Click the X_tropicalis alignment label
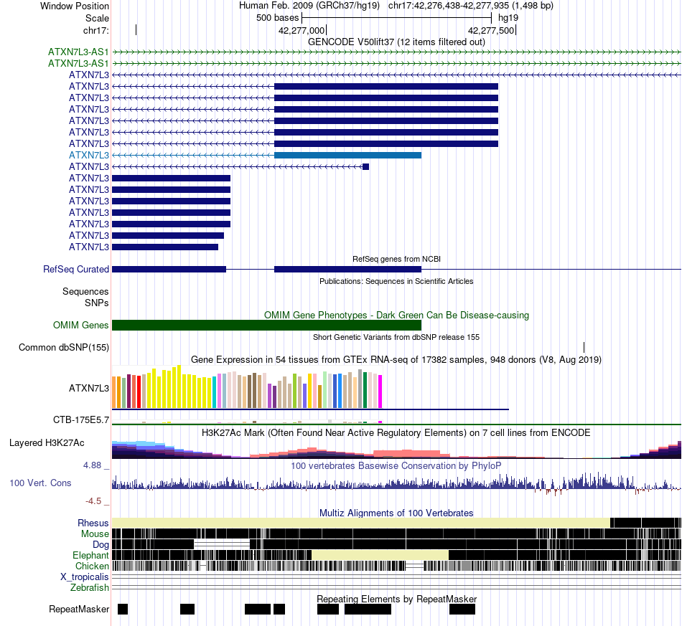Screen dimensions: 682x626 (x=85, y=577)
